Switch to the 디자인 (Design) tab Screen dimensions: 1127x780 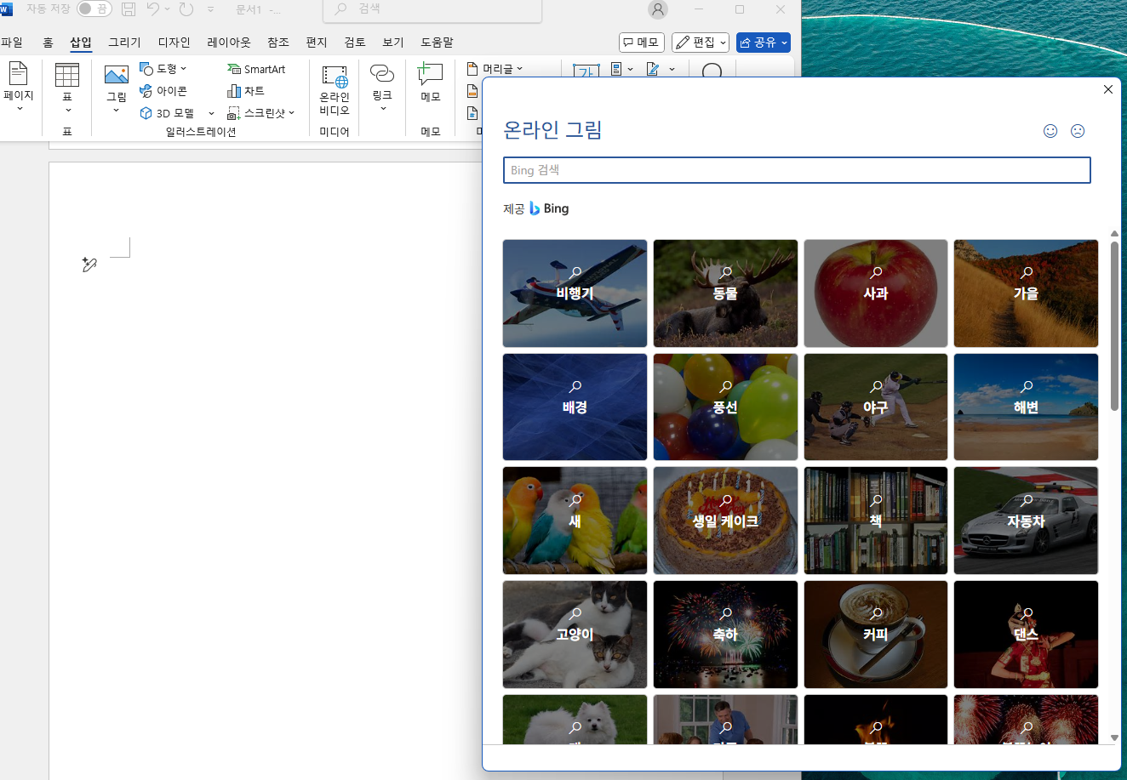click(x=174, y=42)
